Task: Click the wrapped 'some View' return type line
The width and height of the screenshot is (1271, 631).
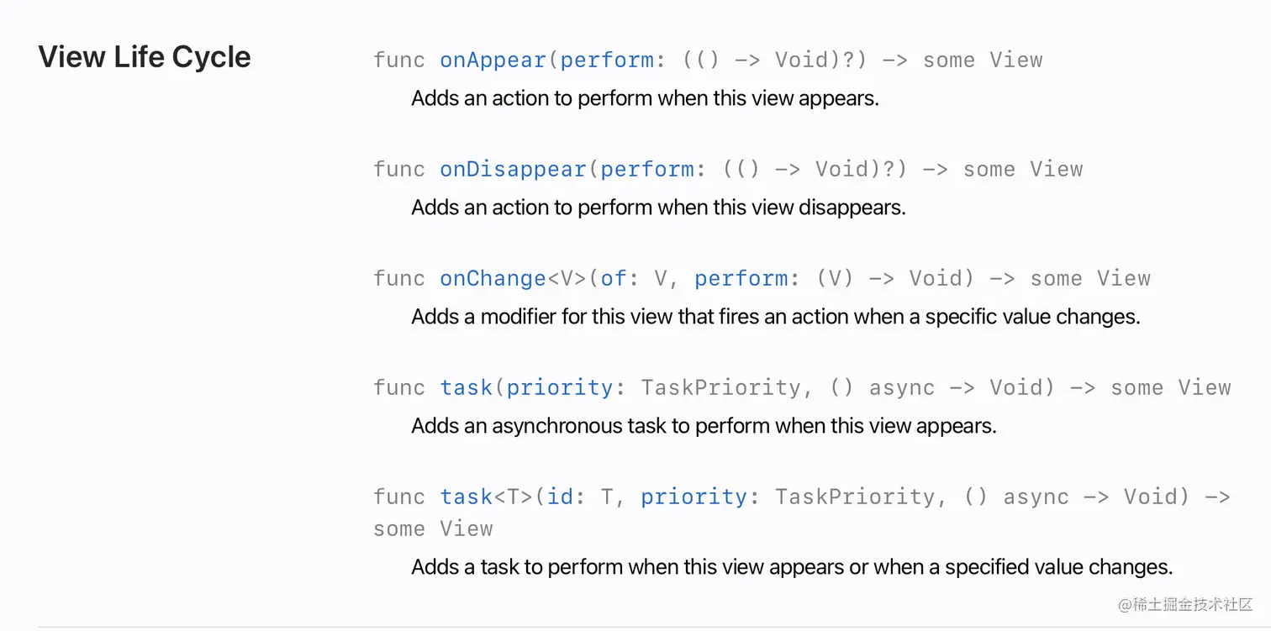Action: [x=433, y=529]
